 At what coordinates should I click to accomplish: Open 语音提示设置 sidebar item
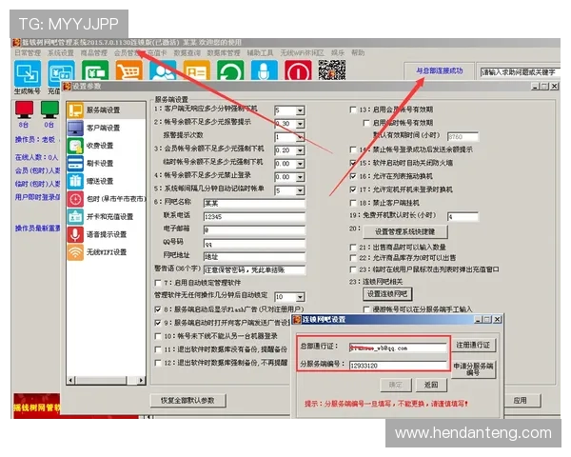[x=106, y=234]
